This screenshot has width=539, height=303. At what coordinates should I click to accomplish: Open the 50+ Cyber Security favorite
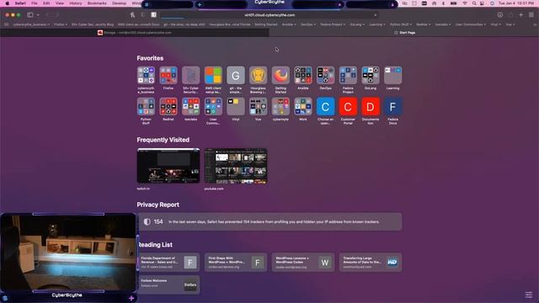[191, 76]
